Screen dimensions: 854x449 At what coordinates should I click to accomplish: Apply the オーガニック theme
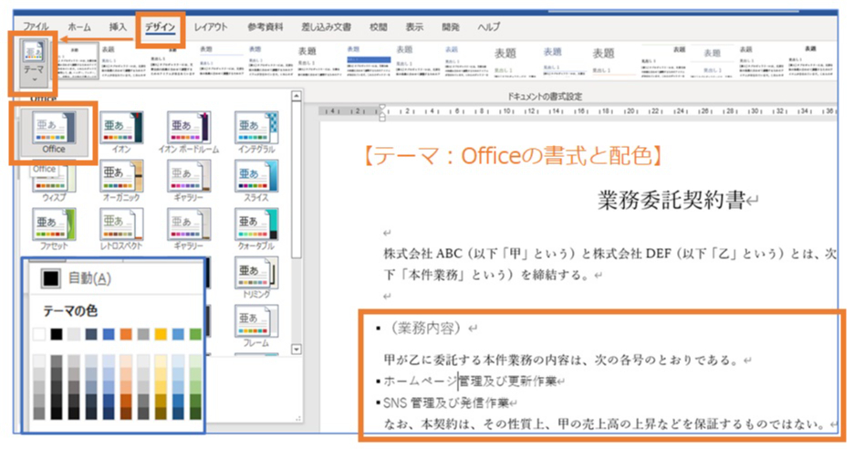[x=121, y=181]
